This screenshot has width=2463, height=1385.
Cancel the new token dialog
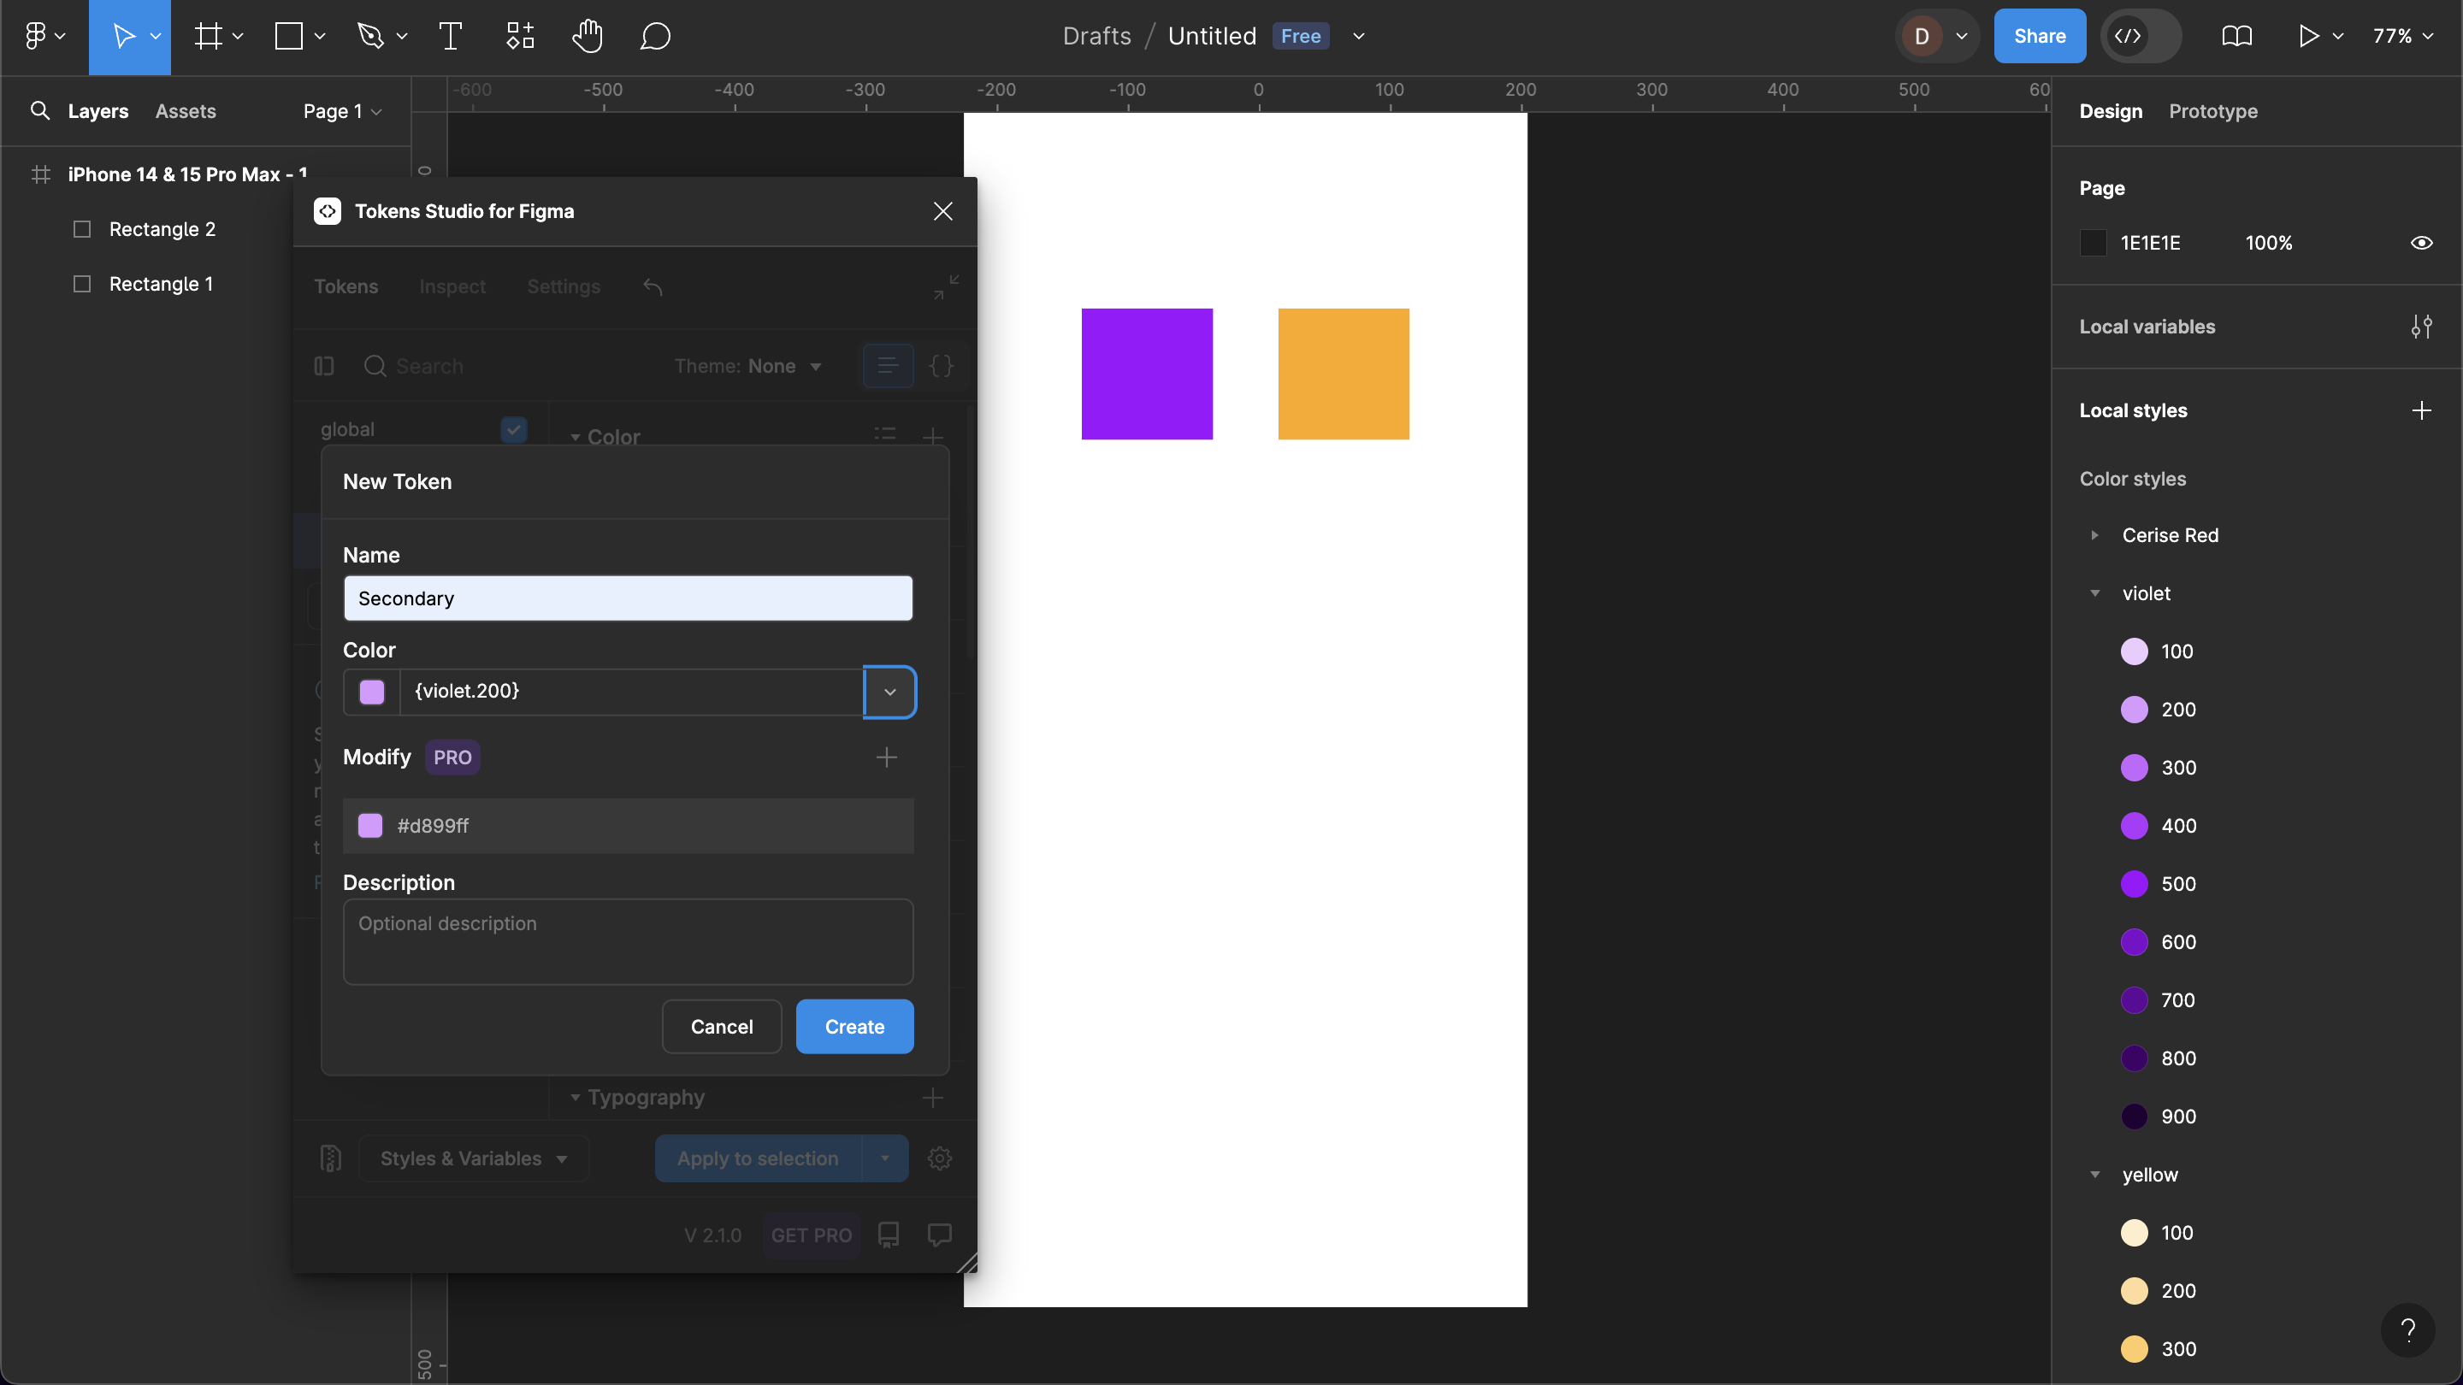[721, 1027]
